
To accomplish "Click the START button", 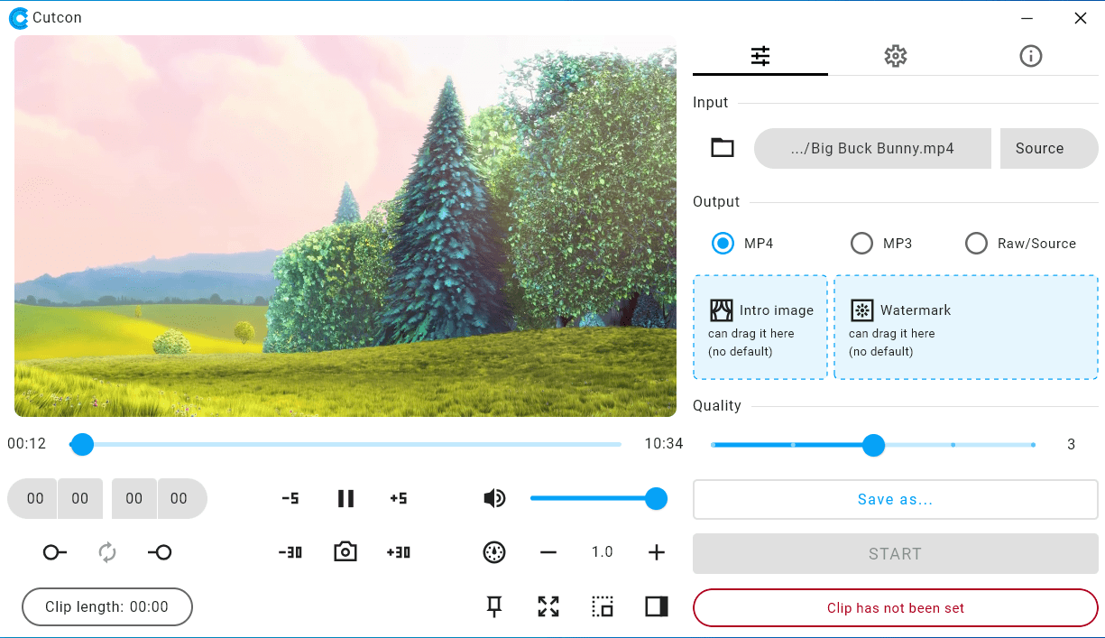I will (895, 553).
